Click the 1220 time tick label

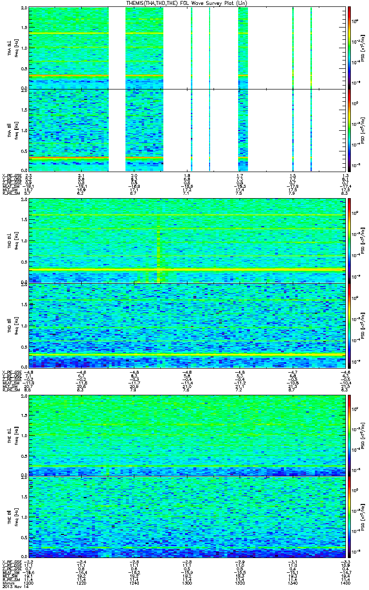(x=81, y=583)
